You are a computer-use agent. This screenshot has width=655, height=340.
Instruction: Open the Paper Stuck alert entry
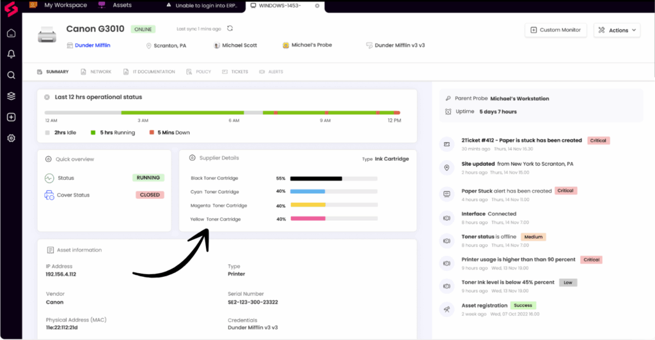point(507,191)
